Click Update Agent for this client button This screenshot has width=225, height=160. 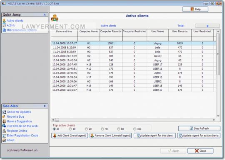(155, 136)
